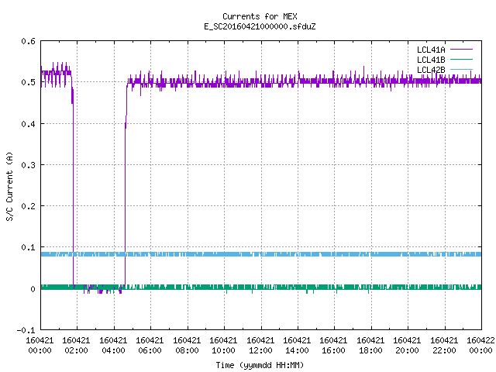Click the blue LCL42B trace near 0.08 A
The height and width of the screenshot is (372, 496).
point(261,254)
